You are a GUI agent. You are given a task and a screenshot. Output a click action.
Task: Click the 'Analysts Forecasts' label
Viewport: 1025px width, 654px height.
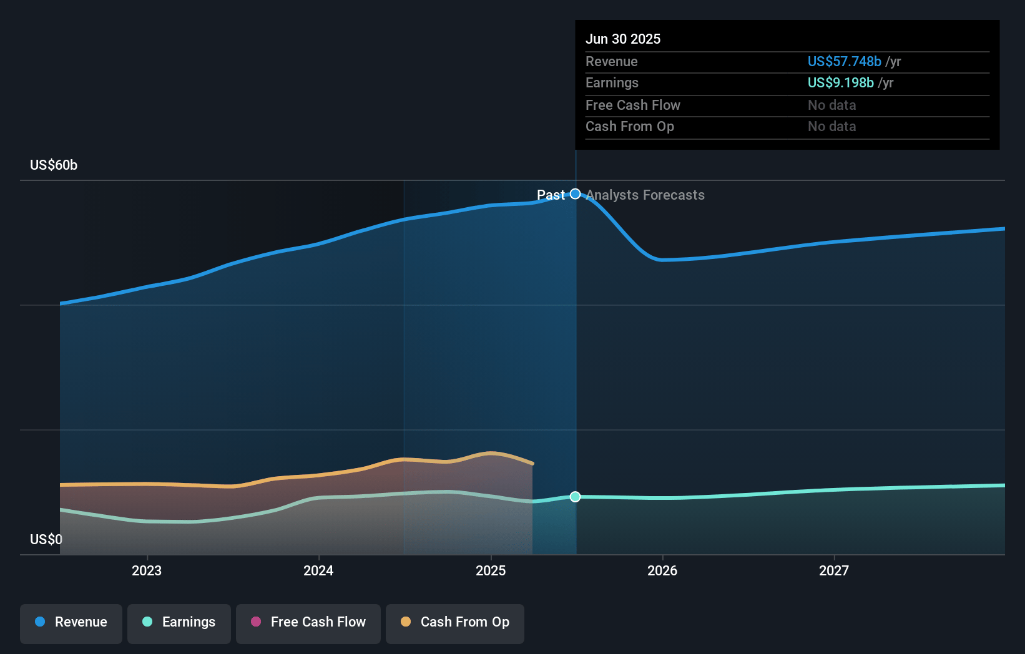point(645,195)
